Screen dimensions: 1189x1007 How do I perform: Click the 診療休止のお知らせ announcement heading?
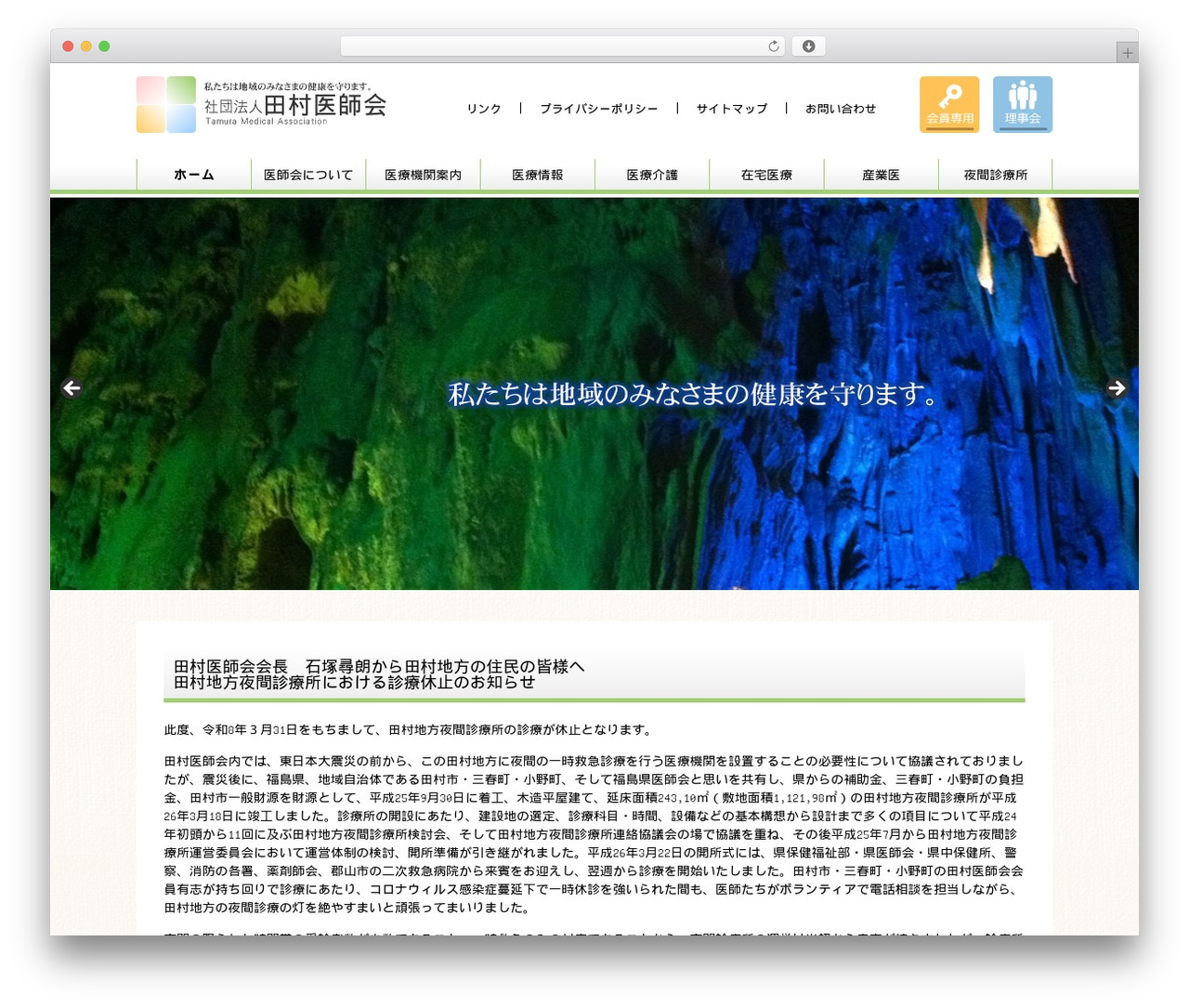pos(594,674)
